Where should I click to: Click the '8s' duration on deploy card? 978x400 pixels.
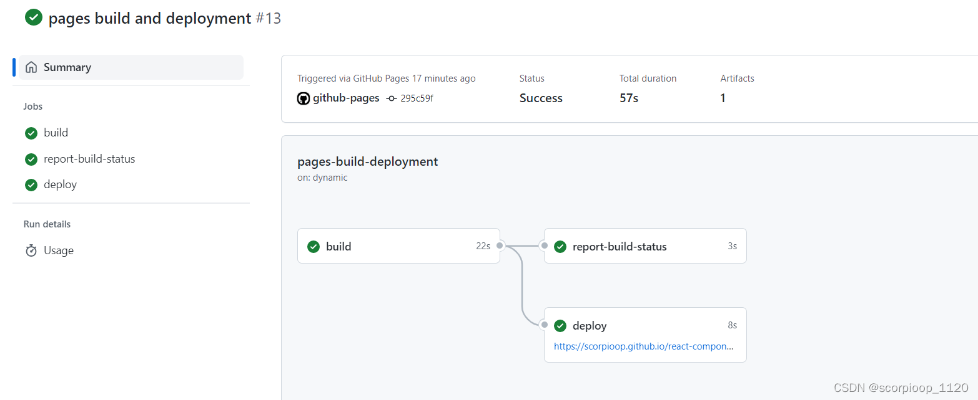coord(732,325)
